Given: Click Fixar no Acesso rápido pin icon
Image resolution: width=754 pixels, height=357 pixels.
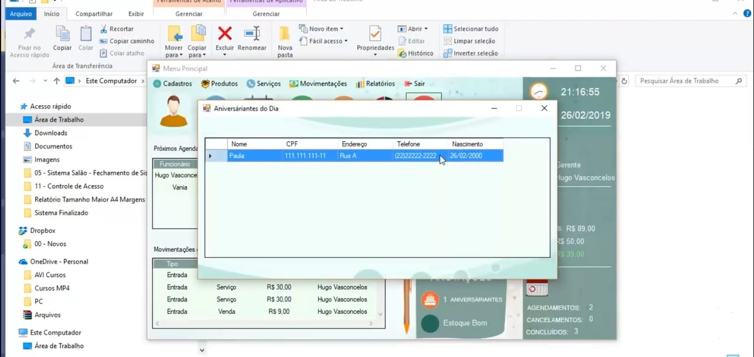Looking at the screenshot, I should point(30,34).
